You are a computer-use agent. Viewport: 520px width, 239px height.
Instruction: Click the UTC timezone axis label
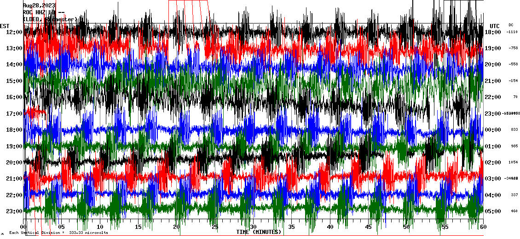coord(494,26)
